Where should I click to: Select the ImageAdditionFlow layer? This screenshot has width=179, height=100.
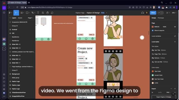[18, 96]
